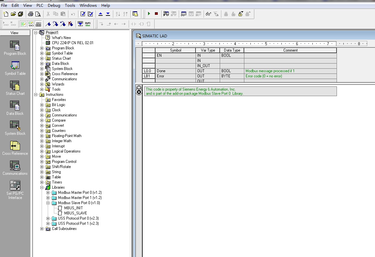Viewport: 375px width, 257px height.
Task: Collapse the Instructions tree node
Action: click(35, 95)
